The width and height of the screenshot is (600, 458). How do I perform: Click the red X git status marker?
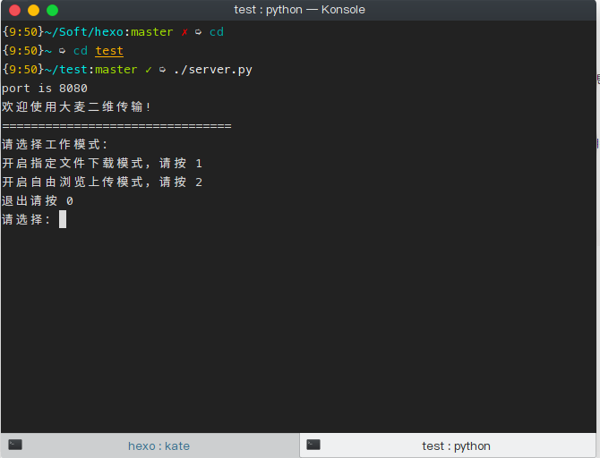click(x=184, y=32)
